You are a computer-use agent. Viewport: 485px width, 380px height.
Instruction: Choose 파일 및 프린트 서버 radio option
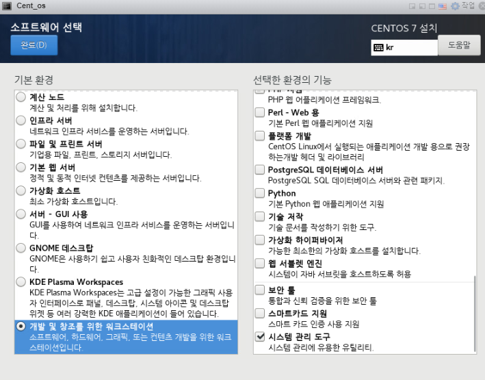21,144
